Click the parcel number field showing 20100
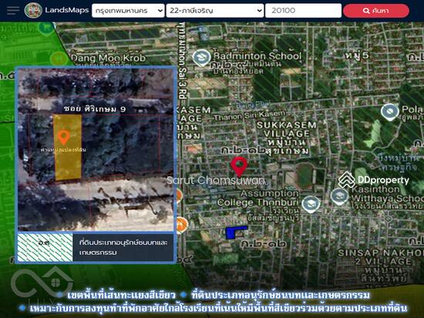424x318 pixels. coord(303,11)
